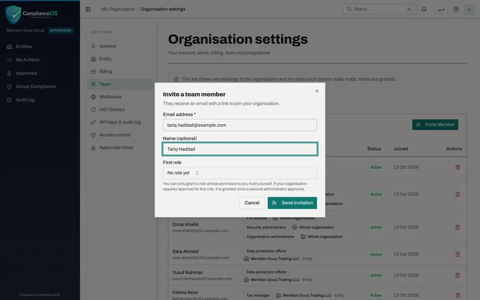
Task: Click My Actions checklist icon
Action: [9, 60]
